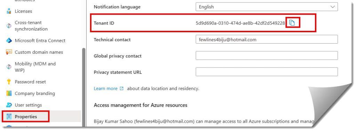Select Mobility (MDM and WIP)
Viewport: 356px width, 131px height.
35,67
